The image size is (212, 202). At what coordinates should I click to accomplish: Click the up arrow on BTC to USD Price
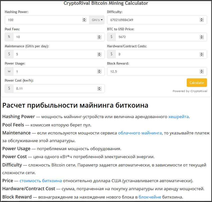point(202,36)
